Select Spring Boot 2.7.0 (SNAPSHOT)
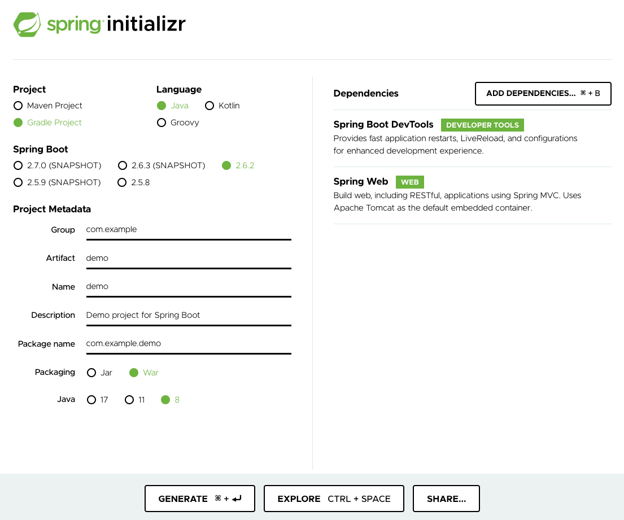The height and width of the screenshot is (520, 624). point(57,165)
